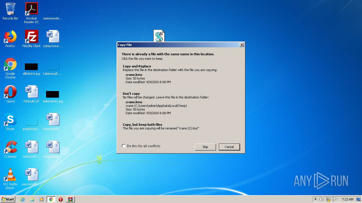Select universityfo Word document

pos(53,122)
